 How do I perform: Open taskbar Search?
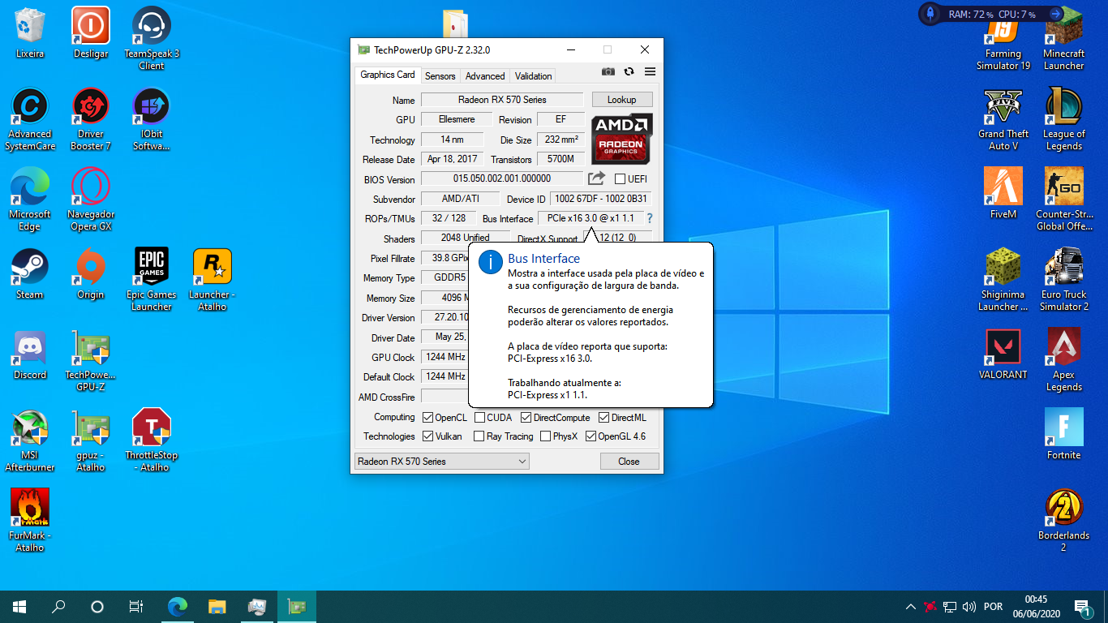[58, 607]
